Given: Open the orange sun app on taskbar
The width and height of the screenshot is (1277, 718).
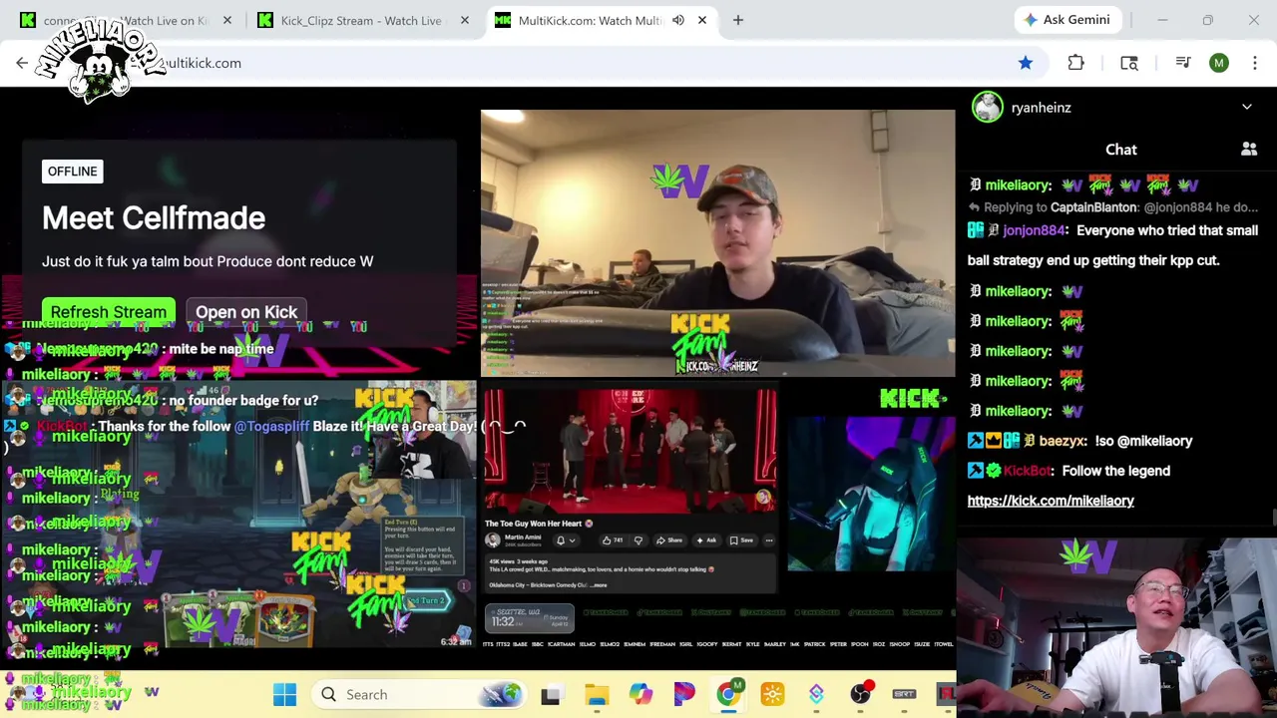Looking at the screenshot, I should click(x=772, y=694).
